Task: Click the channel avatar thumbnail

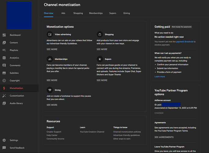Action: click(19, 15)
